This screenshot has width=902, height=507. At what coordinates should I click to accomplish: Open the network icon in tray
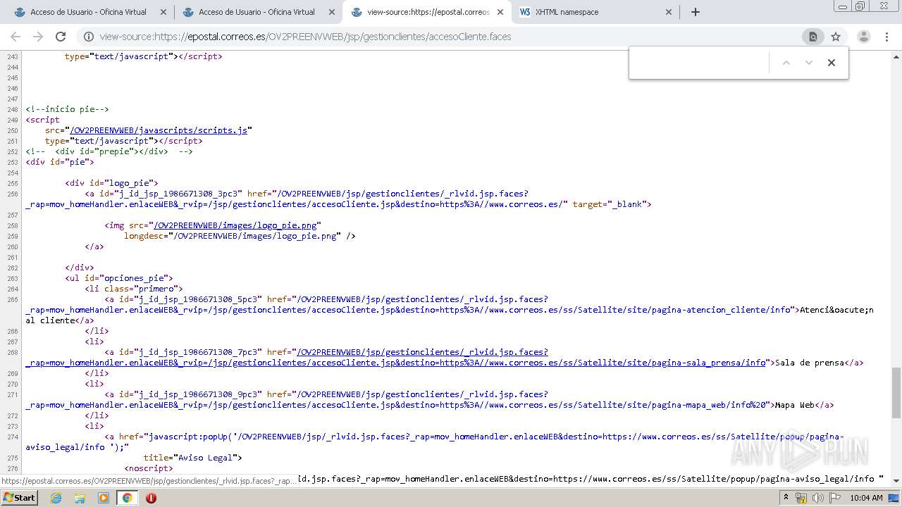coord(801,498)
